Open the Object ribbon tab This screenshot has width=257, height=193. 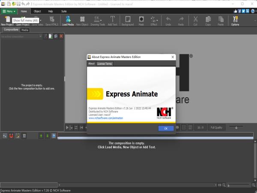(x=37, y=11)
